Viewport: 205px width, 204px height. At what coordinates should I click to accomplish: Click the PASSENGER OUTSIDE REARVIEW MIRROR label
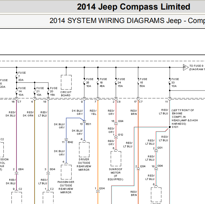pyautogui.click(x=66, y=187)
